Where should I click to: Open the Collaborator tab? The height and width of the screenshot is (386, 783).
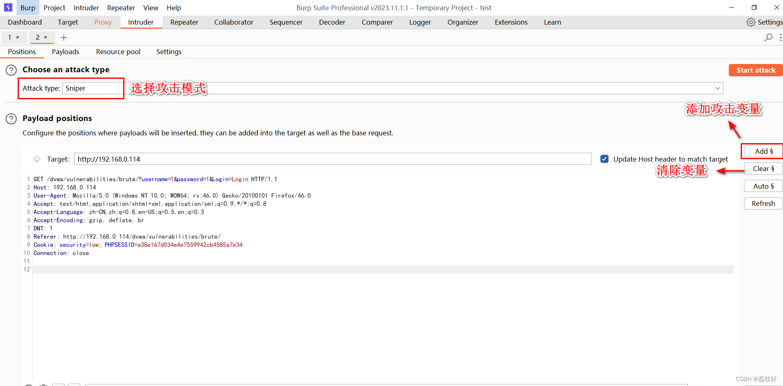pyautogui.click(x=234, y=22)
